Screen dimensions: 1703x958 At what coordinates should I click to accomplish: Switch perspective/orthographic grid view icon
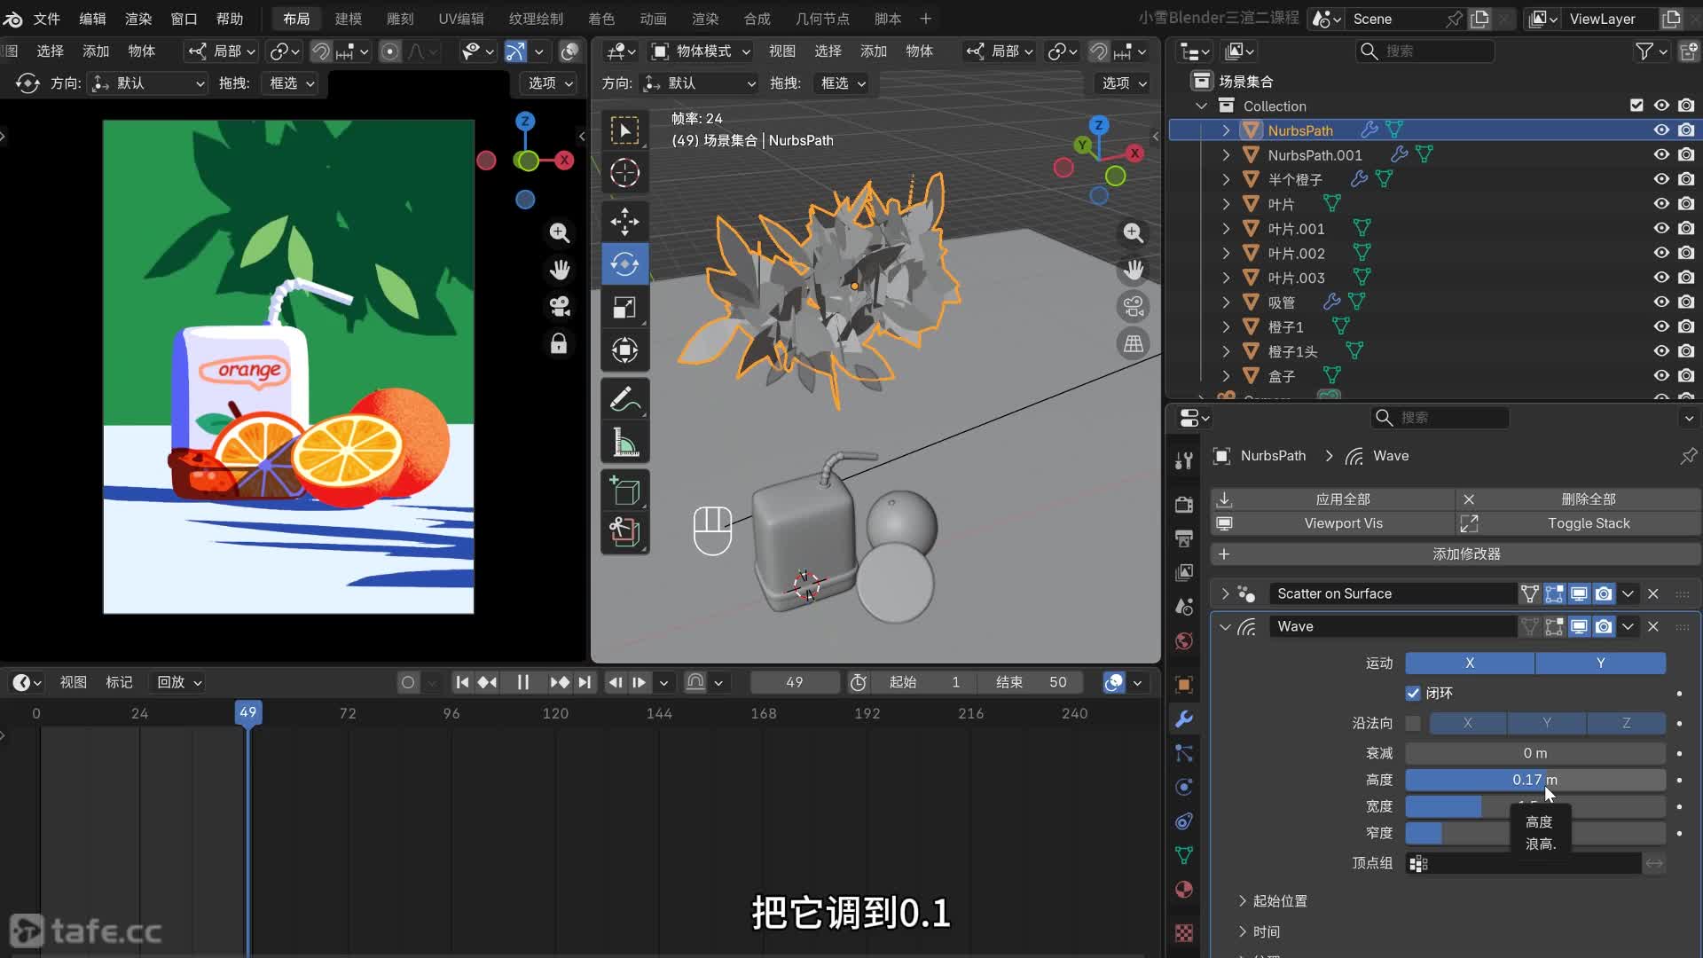point(1133,344)
